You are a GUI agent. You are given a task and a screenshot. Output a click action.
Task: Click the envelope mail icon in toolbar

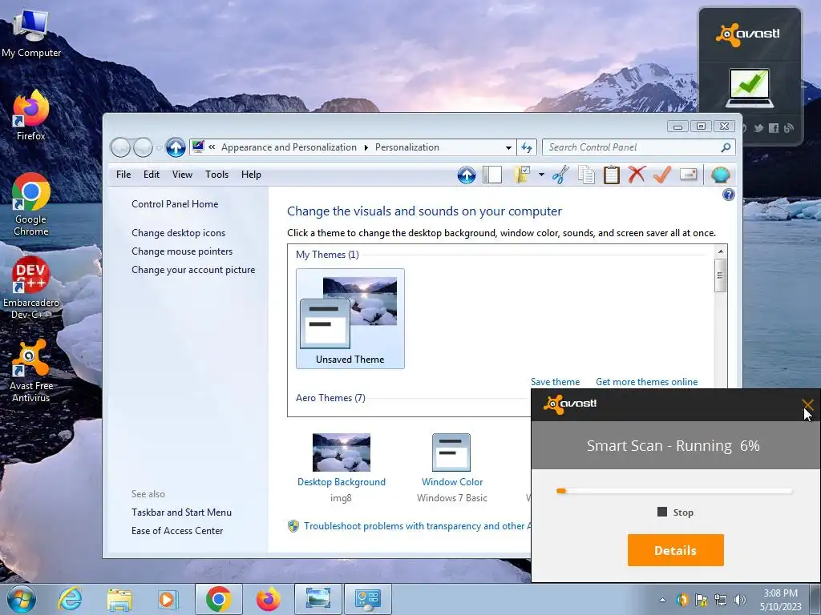point(688,174)
